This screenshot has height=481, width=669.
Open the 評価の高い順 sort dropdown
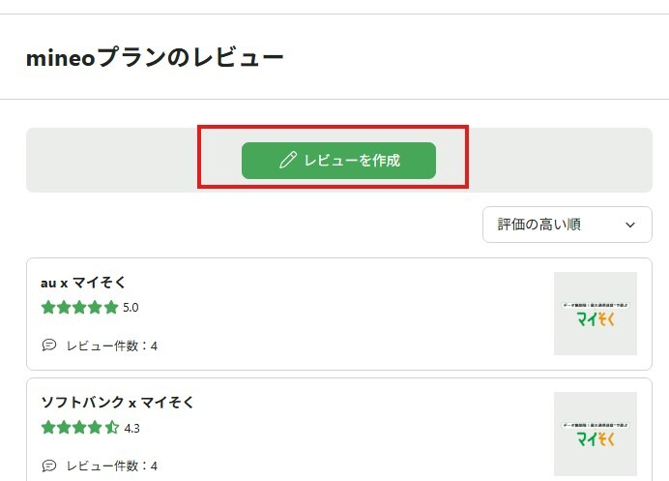(567, 225)
